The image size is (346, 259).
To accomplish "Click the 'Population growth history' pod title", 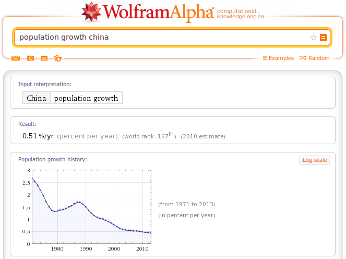I will coord(53,159).
